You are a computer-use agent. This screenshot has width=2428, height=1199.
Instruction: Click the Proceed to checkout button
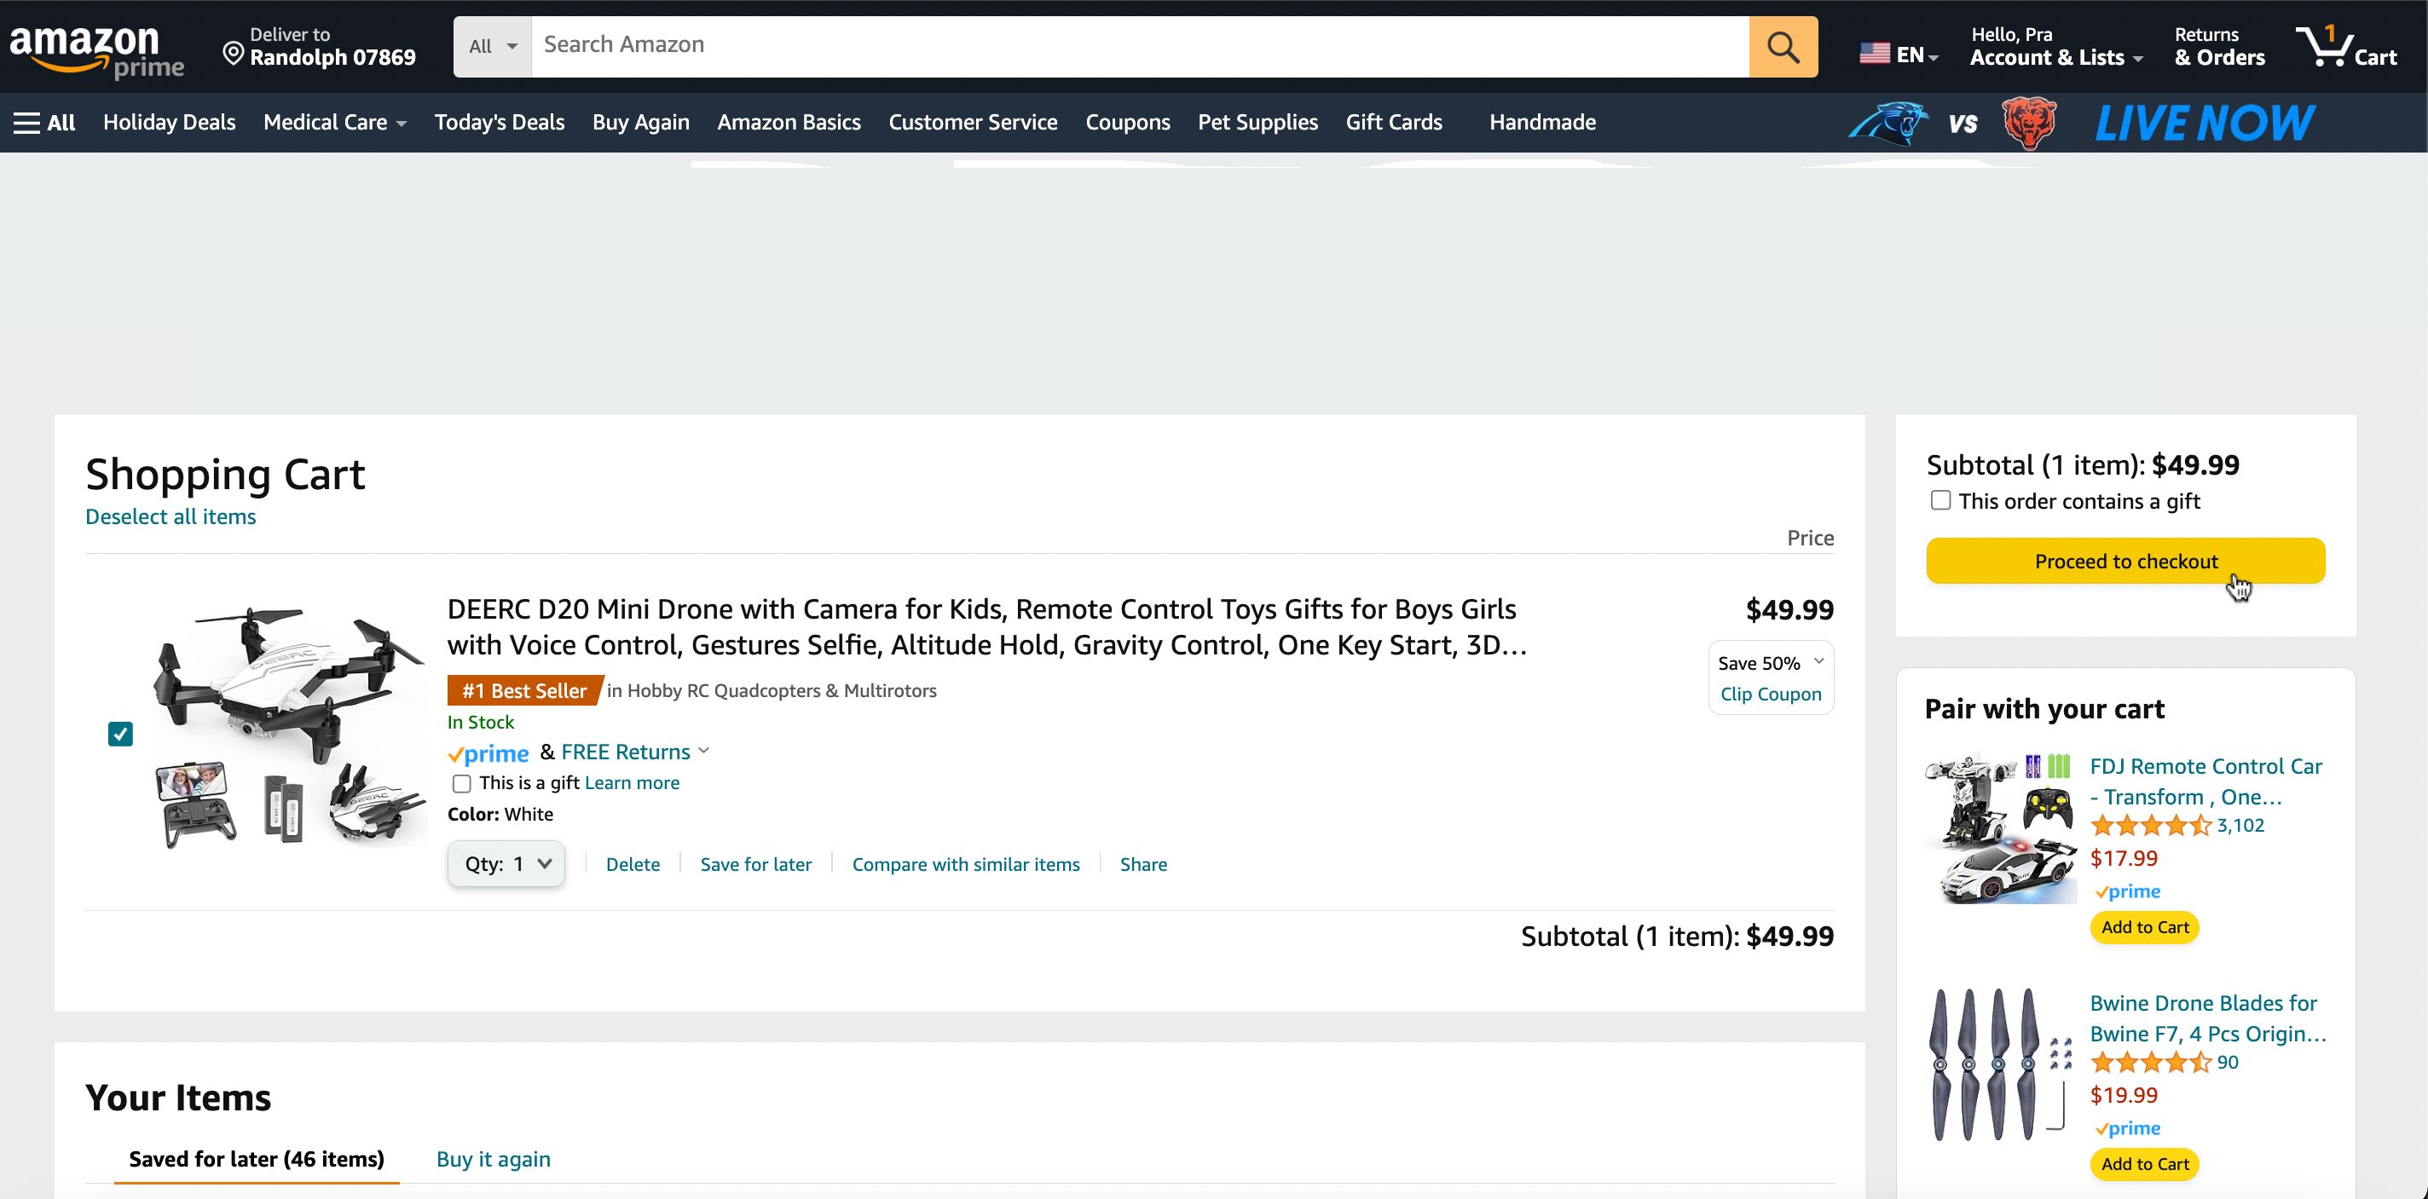(2124, 561)
